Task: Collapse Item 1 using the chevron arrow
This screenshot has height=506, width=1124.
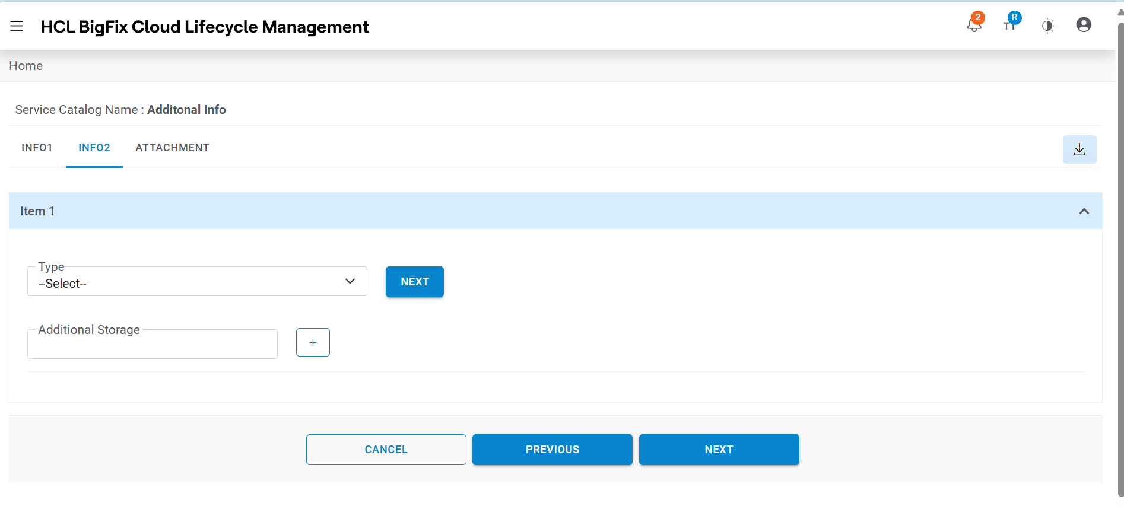Action: point(1084,211)
